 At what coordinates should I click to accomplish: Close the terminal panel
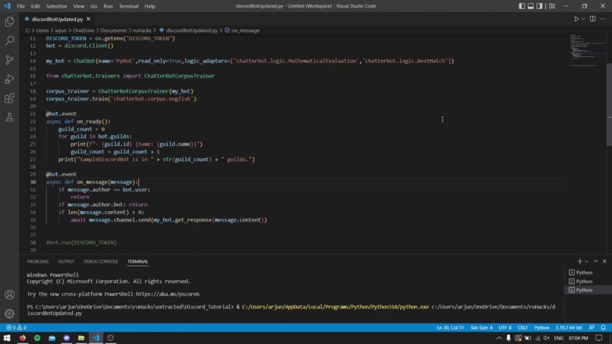(604, 261)
